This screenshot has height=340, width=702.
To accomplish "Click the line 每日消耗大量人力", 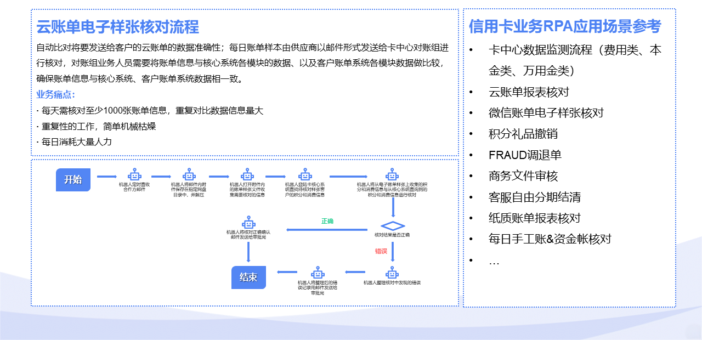I will 74,141.
